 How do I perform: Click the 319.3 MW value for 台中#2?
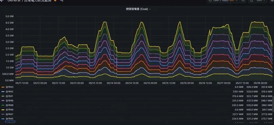click(267, 92)
